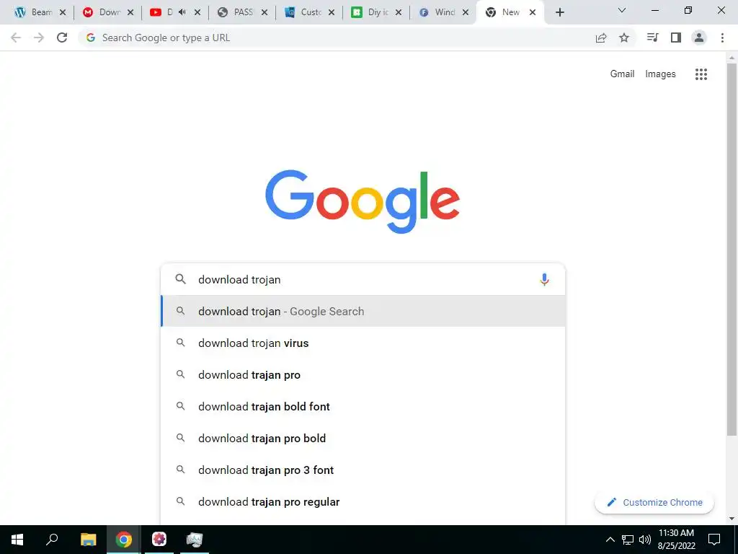Select the "download trojan virus" suggestion
Screen dimensions: 738x554
[363, 343]
